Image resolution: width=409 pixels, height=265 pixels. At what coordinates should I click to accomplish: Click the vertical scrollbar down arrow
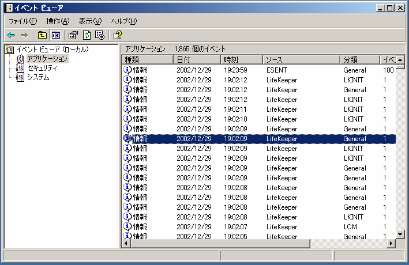pos(400,234)
